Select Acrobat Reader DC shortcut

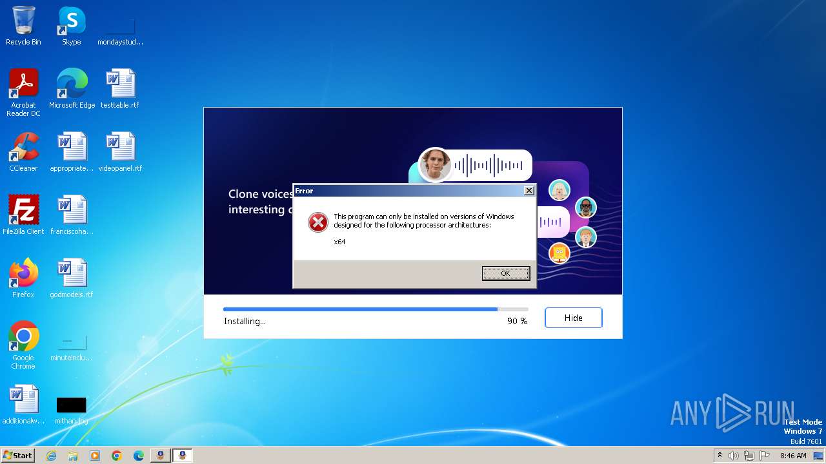coord(23,93)
